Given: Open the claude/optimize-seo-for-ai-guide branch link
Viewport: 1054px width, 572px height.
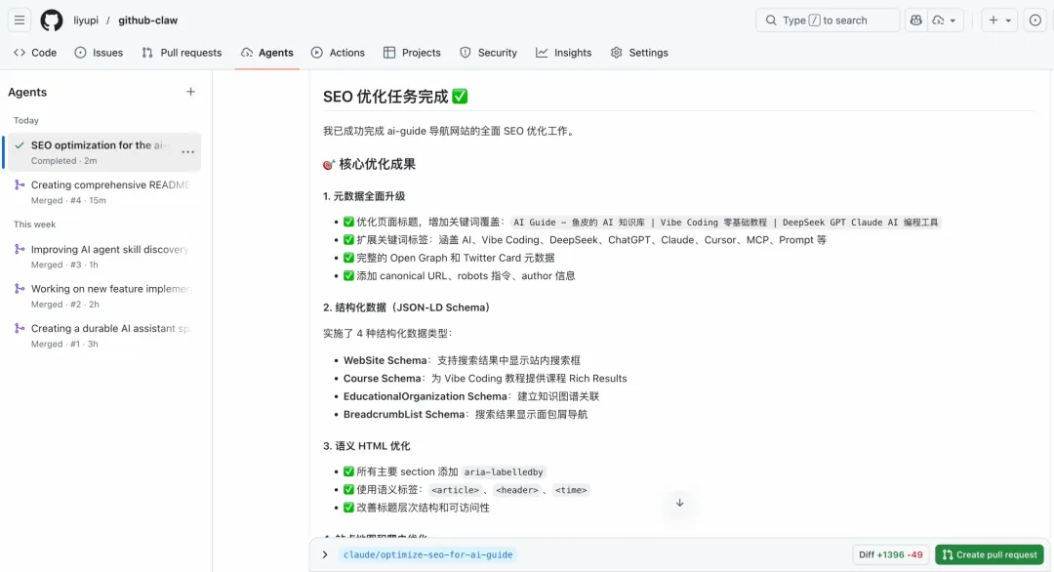Looking at the screenshot, I should [x=427, y=554].
